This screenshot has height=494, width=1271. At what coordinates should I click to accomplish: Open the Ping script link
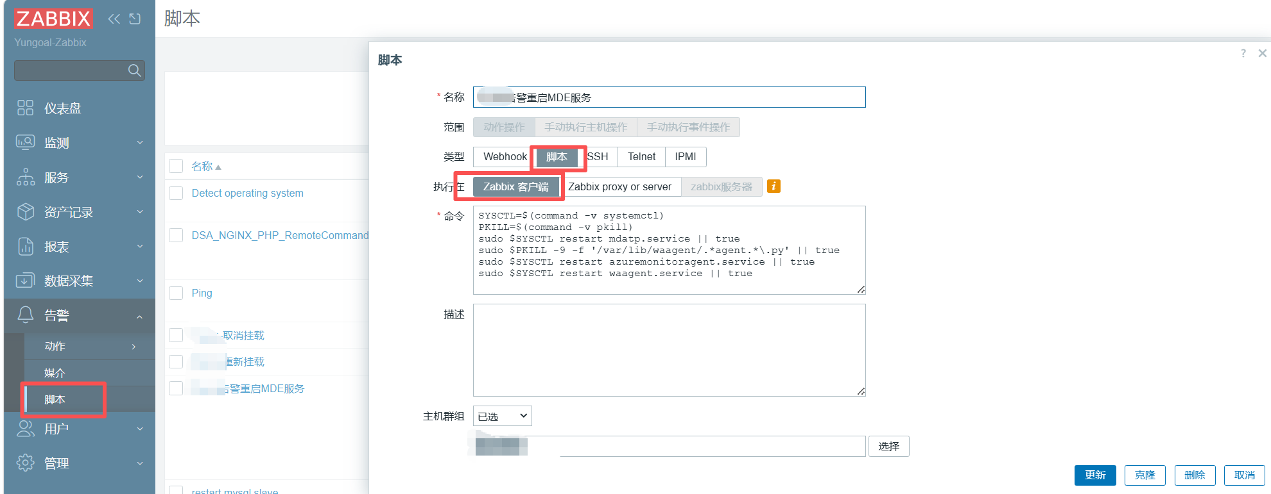pos(202,293)
